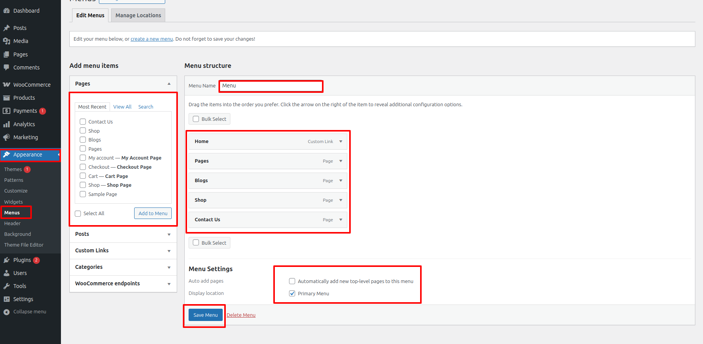Click the Tools wrench icon
703x344 pixels.
[x=7, y=286]
